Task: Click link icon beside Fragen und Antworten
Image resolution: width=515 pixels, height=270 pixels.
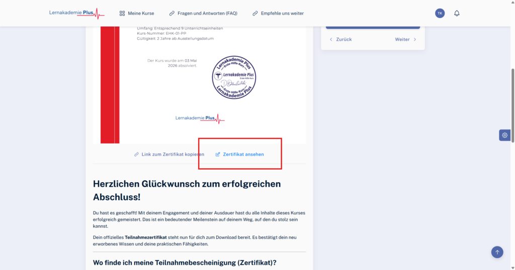Action: click(172, 14)
